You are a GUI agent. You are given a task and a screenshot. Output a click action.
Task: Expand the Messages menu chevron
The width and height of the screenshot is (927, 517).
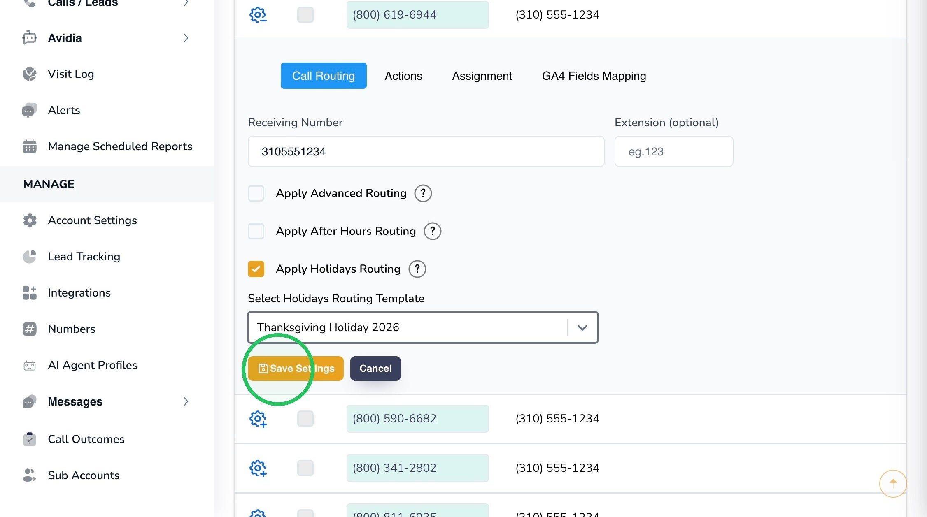coord(186,401)
